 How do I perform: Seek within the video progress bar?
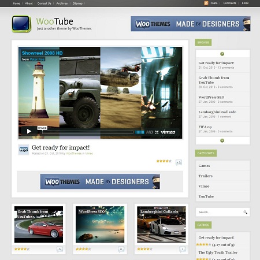click(x=88, y=132)
